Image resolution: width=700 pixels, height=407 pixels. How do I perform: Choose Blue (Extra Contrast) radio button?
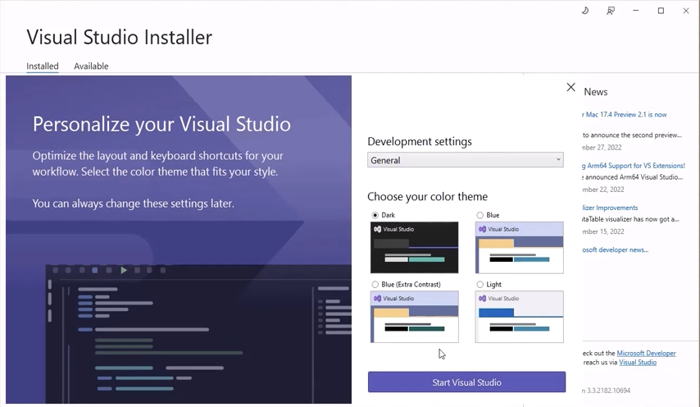[x=375, y=284]
